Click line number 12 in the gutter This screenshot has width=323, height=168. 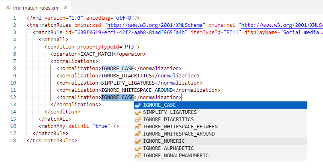point(13,97)
